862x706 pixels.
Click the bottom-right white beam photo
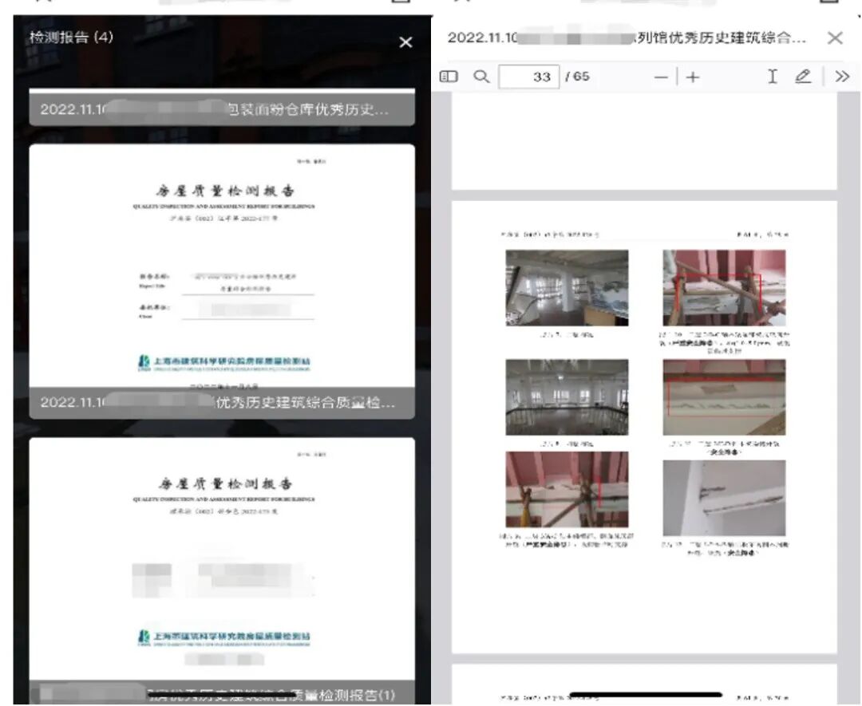pos(724,498)
